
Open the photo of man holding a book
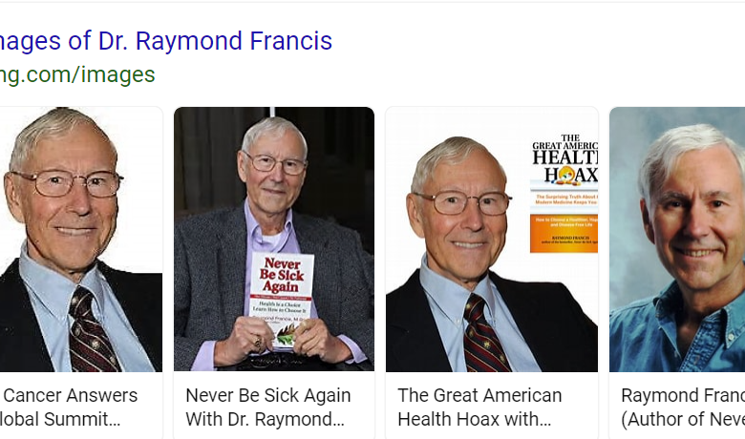[274, 240]
